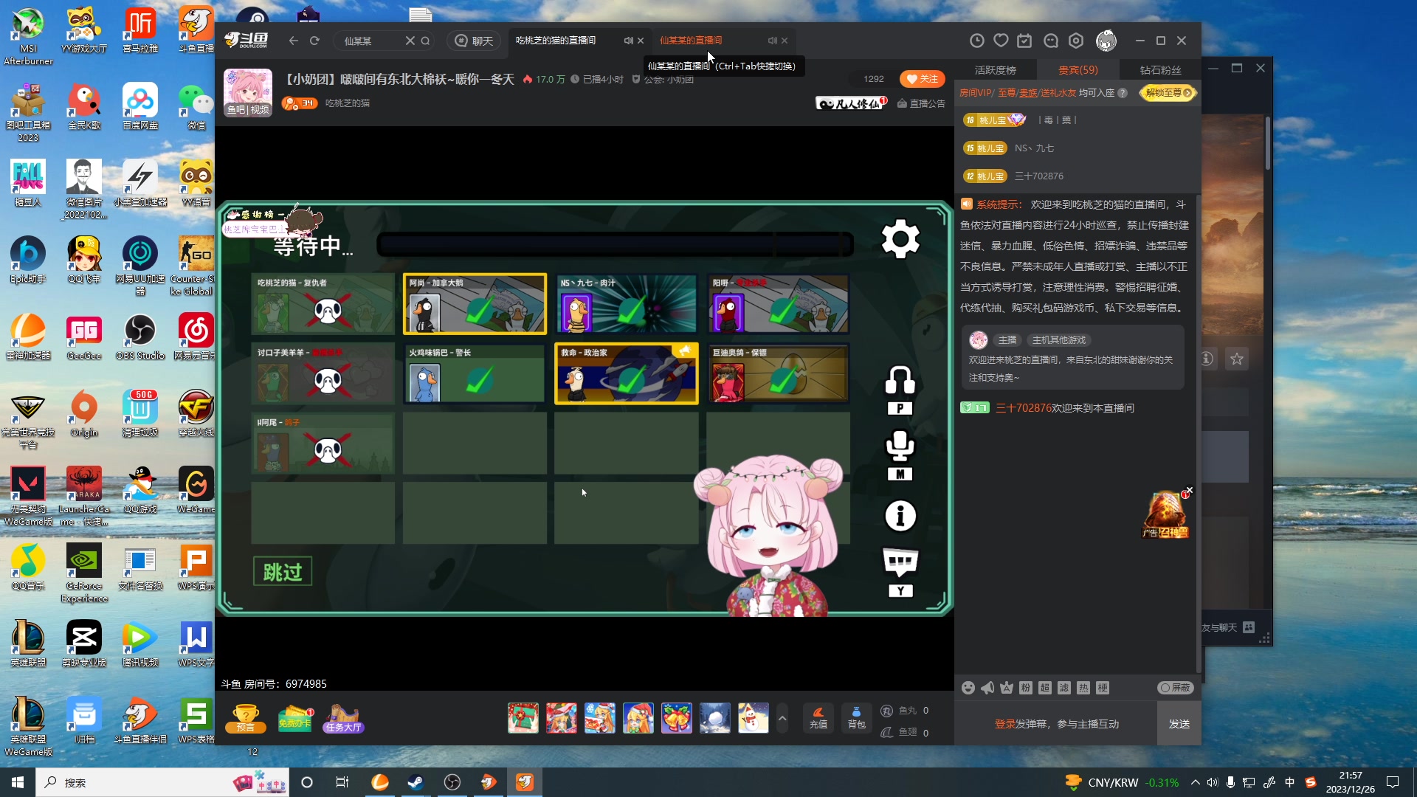Close the 召神兽 ad with X
Image resolution: width=1417 pixels, height=797 pixels.
[1190, 490]
